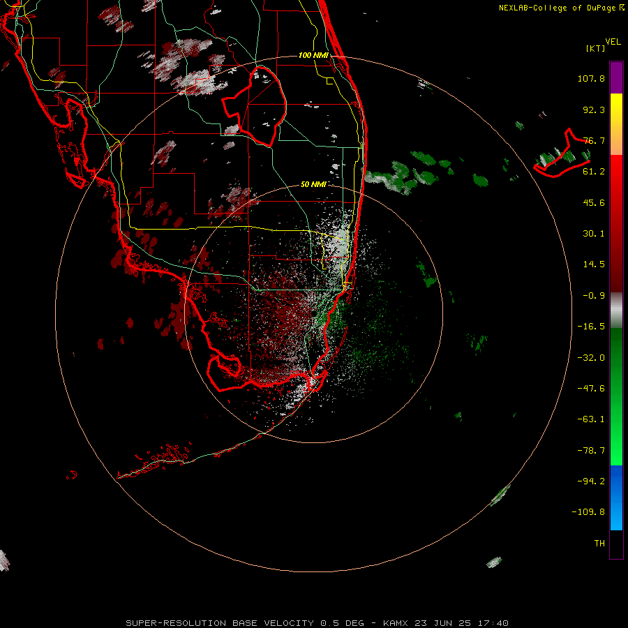
Task: Select the 107.8 velocity scale value
Action: (x=591, y=78)
